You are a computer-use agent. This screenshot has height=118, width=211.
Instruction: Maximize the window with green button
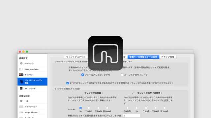(x=27, y=52)
